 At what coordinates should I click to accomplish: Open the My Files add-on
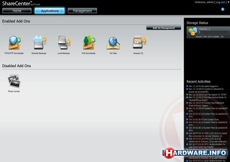point(113,43)
